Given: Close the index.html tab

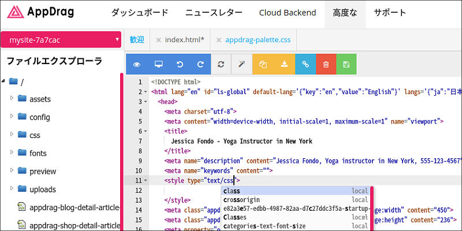Looking at the screenshot, I should pos(158,40).
